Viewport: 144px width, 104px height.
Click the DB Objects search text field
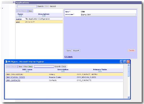coord(44,67)
